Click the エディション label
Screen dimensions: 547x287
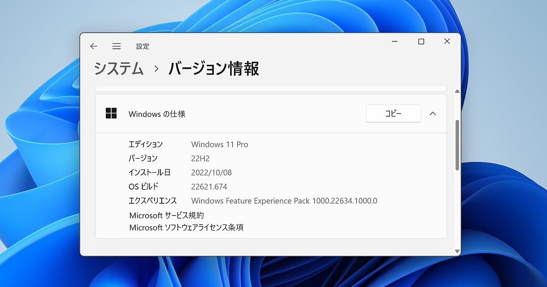pos(145,144)
